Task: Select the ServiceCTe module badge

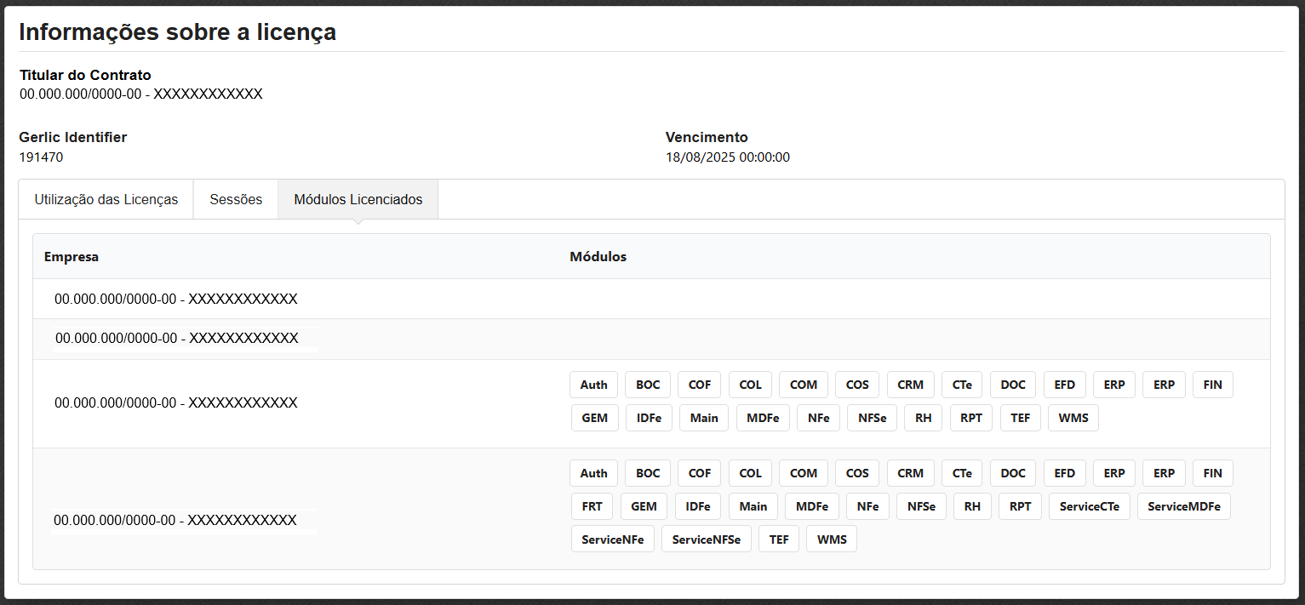Action: (1090, 506)
